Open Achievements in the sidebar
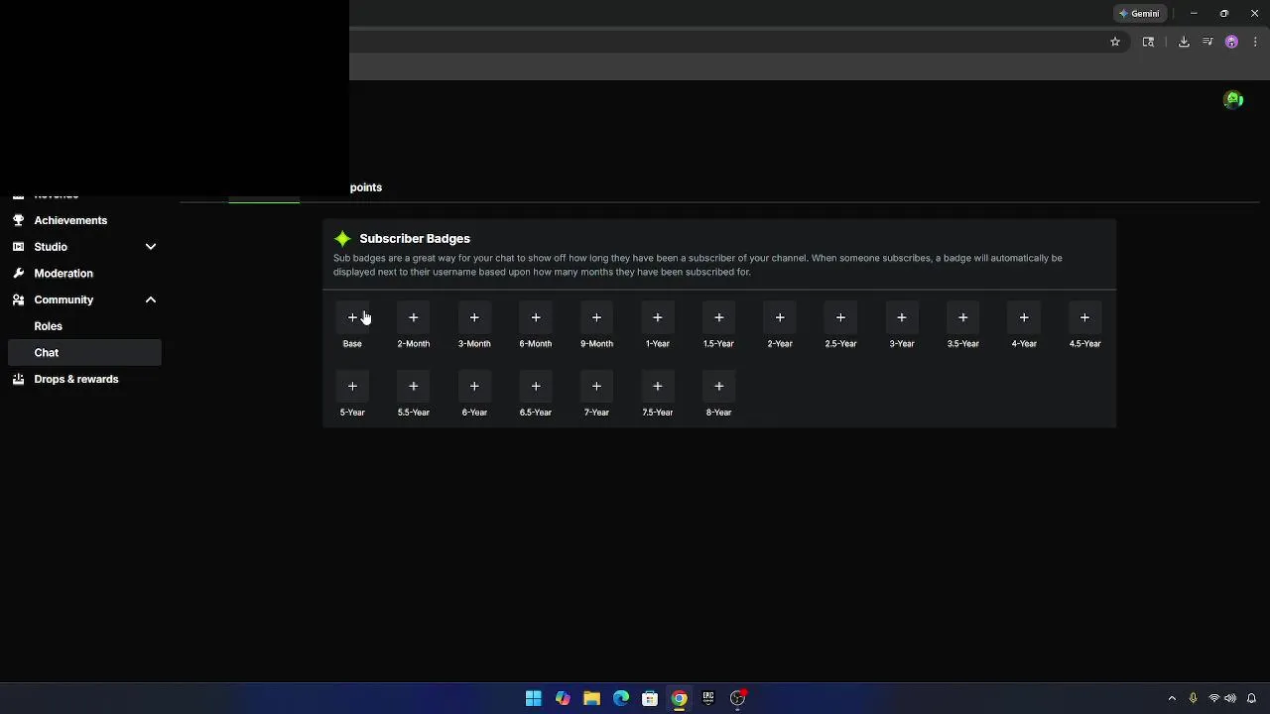This screenshot has height=714, width=1270. [83, 220]
